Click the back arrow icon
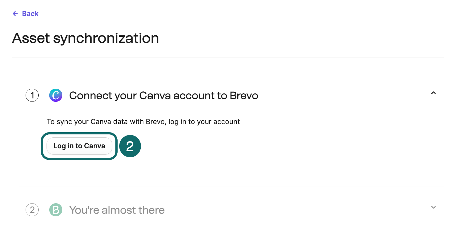 point(15,13)
